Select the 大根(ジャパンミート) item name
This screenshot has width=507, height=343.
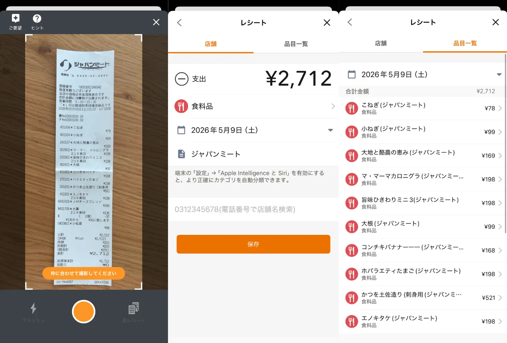click(x=390, y=223)
